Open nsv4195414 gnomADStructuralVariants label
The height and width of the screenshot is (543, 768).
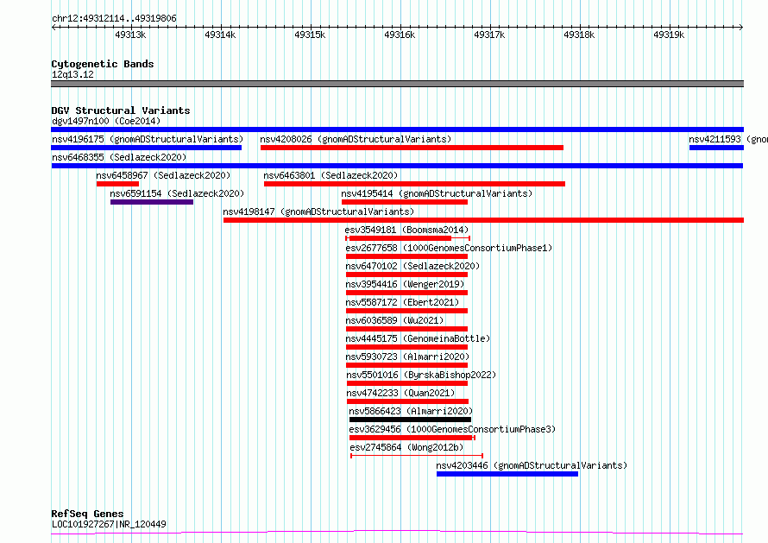pos(437,193)
